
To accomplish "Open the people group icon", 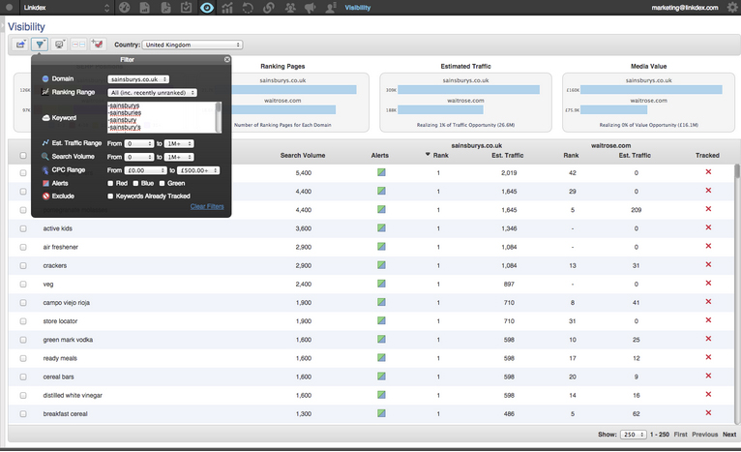I will click(289, 8).
